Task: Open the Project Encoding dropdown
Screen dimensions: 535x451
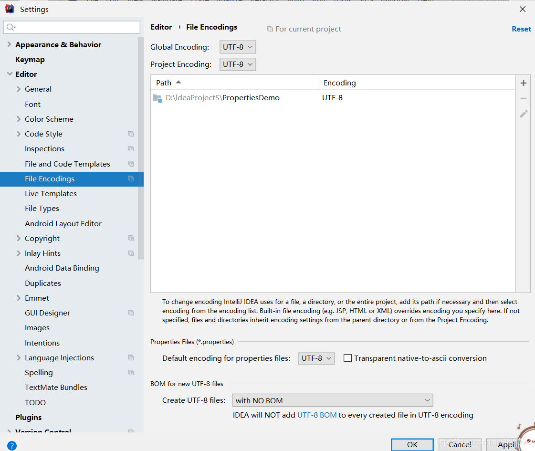Action: point(238,64)
